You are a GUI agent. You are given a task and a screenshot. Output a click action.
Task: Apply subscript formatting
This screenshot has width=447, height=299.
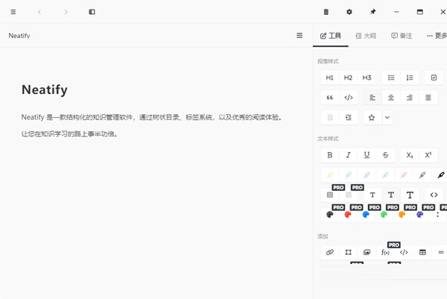click(x=410, y=155)
